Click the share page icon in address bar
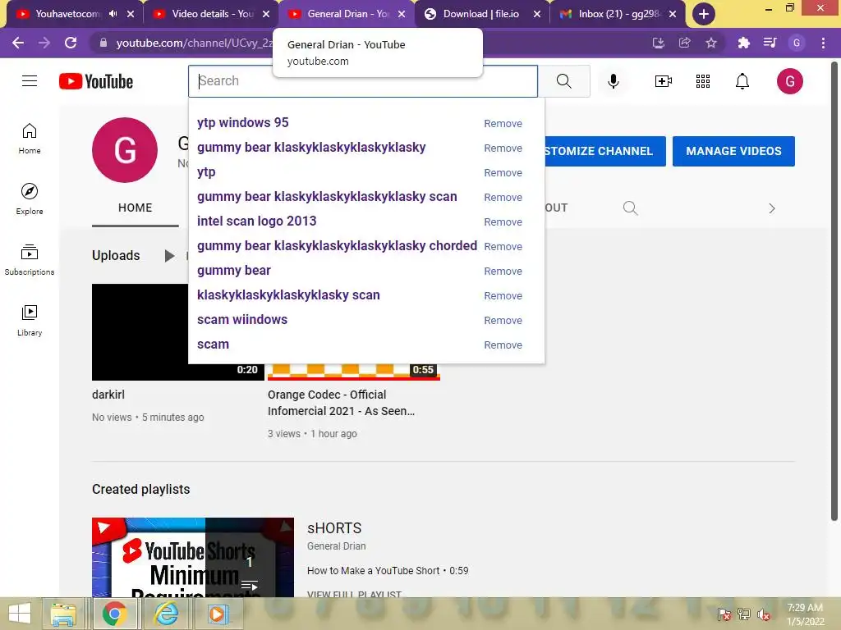This screenshot has width=841, height=630. tap(684, 43)
